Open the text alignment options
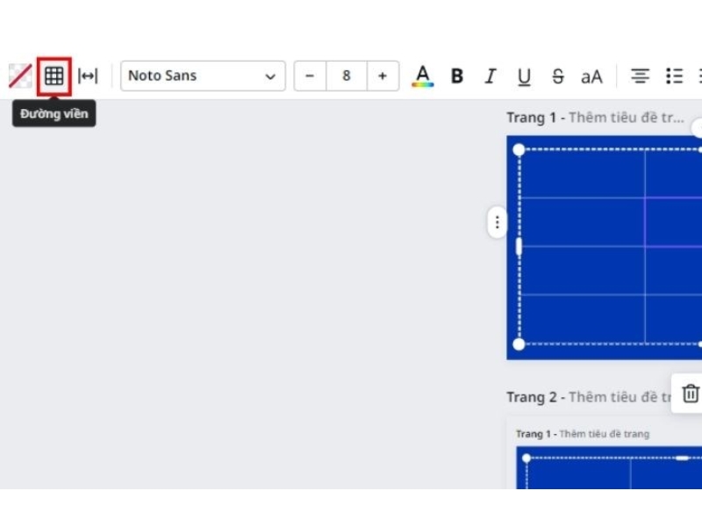Image resolution: width=702 pixels, height=527 pixels. [x=641, y=76]
